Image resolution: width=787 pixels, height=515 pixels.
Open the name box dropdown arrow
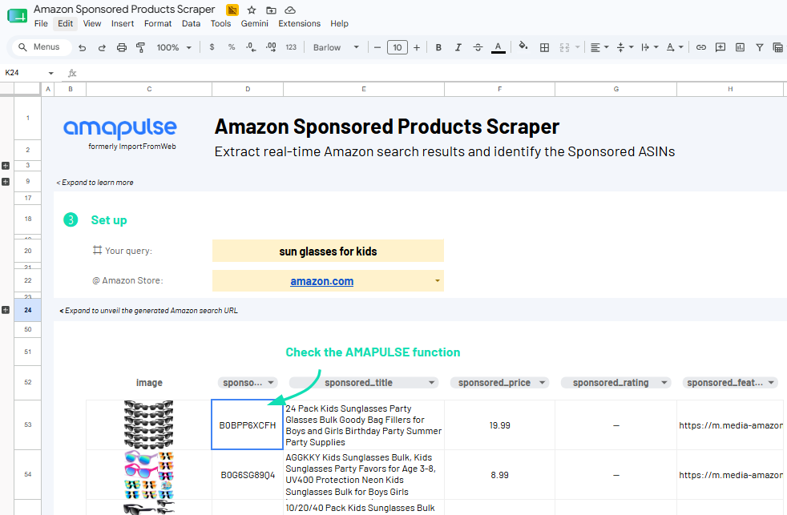point(50,73)
